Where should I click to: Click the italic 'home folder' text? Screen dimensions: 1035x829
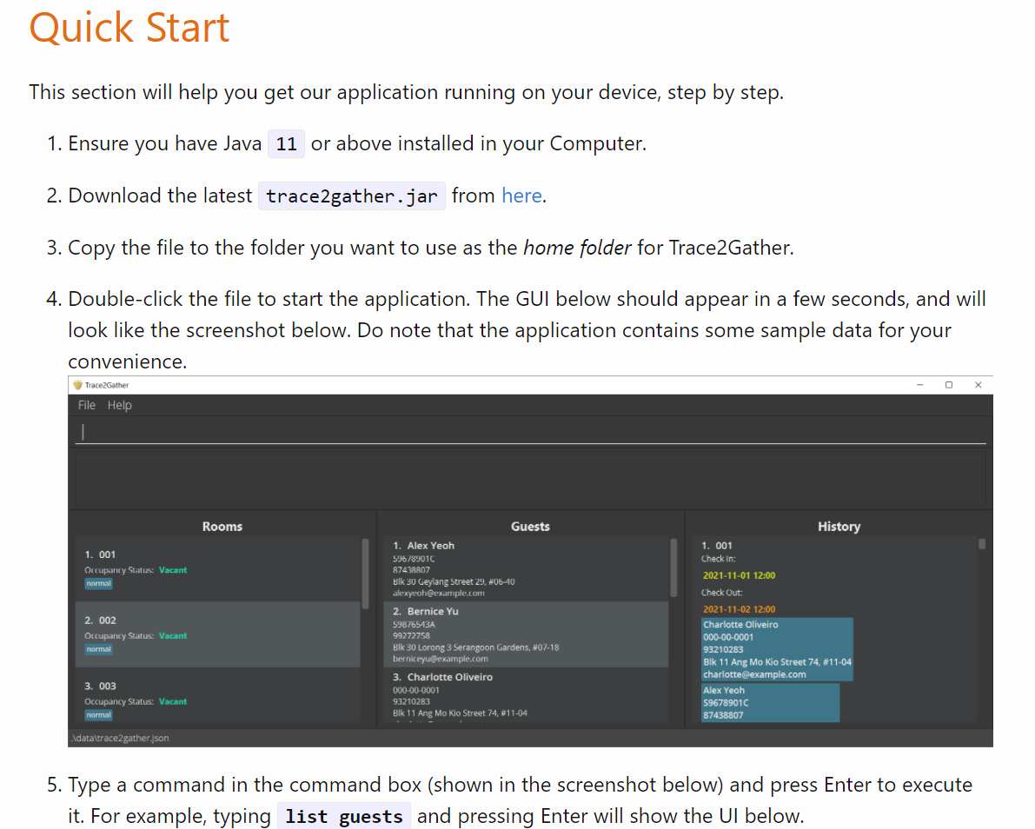(x=578, y=248)
